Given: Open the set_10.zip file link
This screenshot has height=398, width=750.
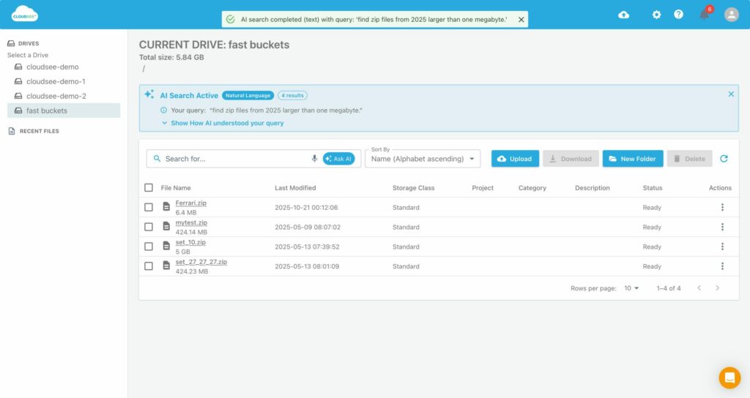Looking at the screenshot, I should click(x=190, y=242).
